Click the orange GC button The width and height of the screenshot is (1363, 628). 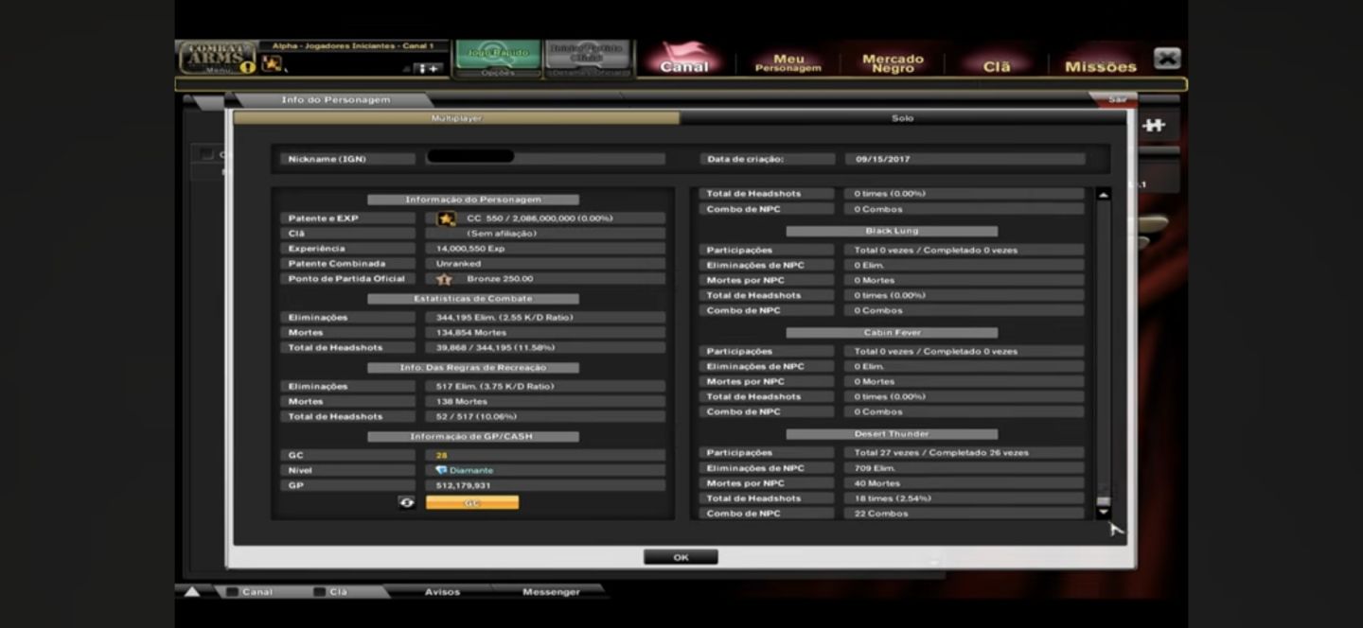pyautogui.click(x=472, y=502)
